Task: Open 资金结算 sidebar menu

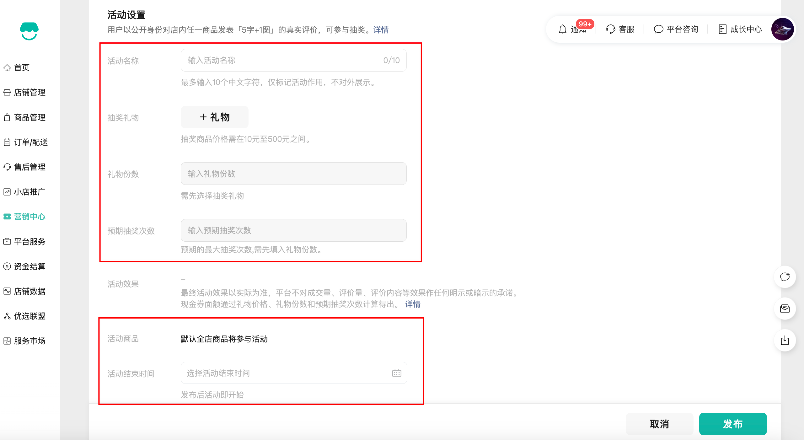Action: (x=29, y=266)
